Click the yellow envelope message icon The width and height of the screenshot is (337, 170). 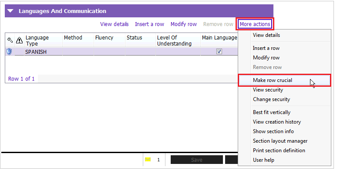tap(148, 160)
